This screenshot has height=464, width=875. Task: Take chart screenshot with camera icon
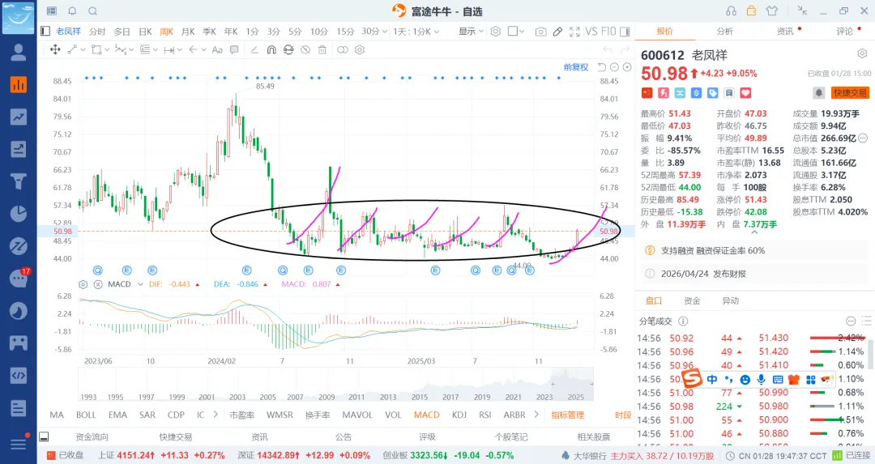tap(540, 32)
